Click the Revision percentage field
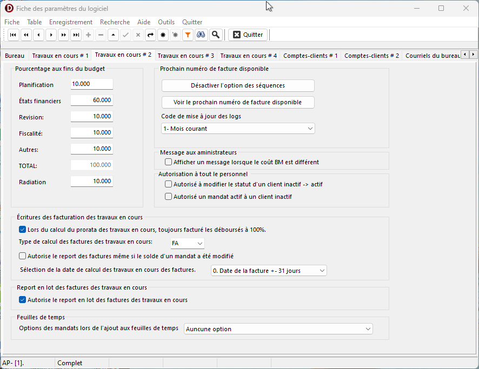 coord(92,116)
